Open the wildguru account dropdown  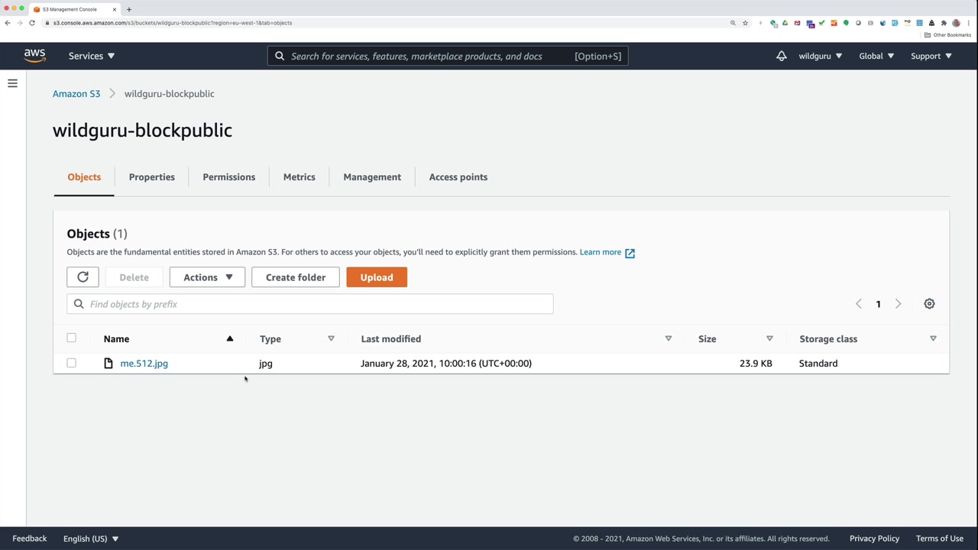click(821, 56)
